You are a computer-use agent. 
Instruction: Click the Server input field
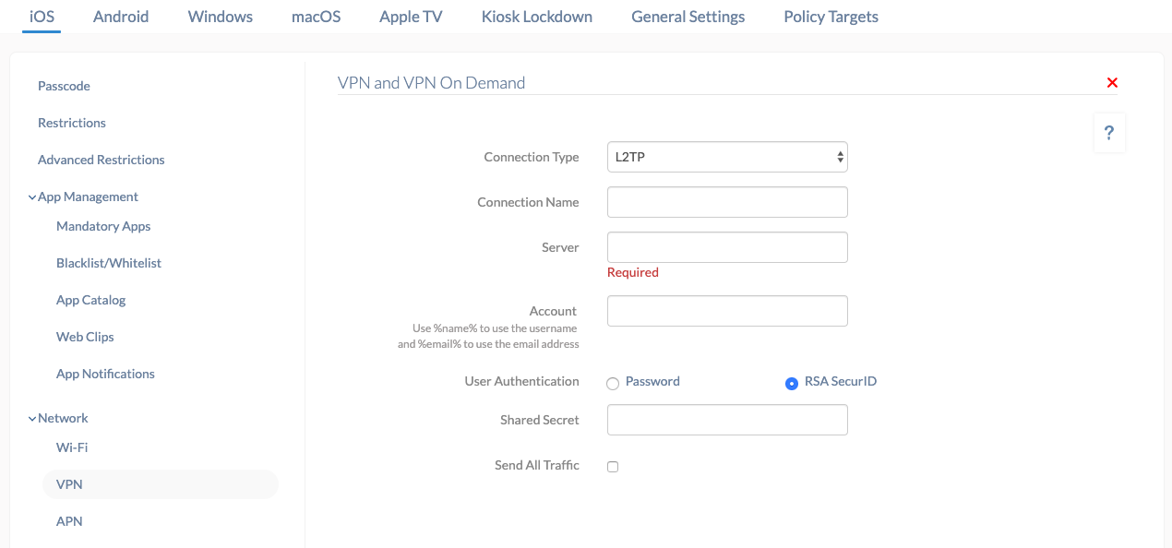pos(727,247)
